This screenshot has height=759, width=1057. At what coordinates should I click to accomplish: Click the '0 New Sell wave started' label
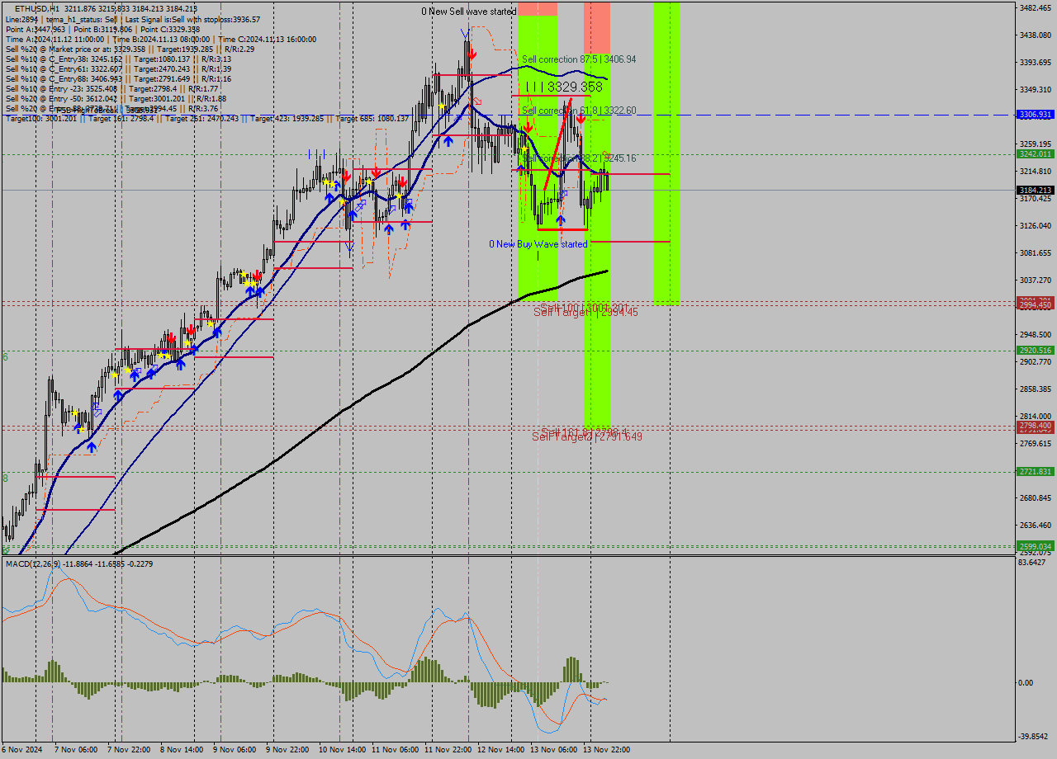click(469, 12)
